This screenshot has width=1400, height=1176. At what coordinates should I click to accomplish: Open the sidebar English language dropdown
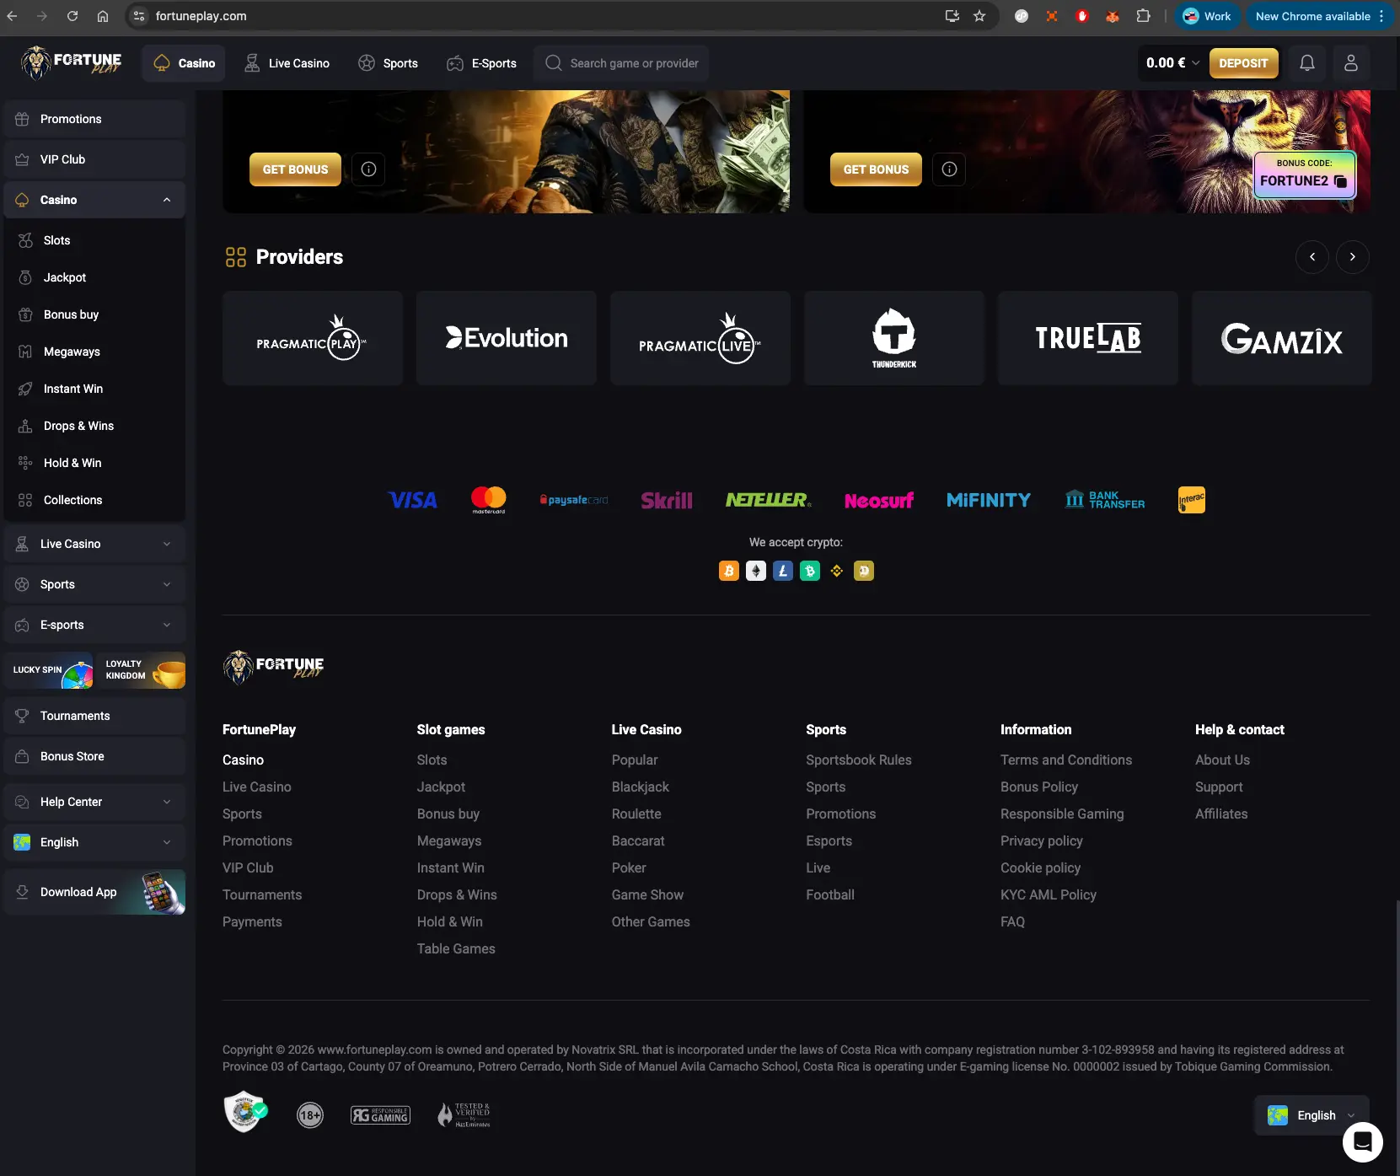[94, 842]
